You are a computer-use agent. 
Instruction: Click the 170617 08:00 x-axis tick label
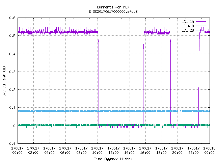(81, 151)
